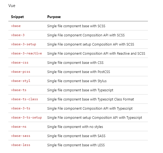Select the vbase-ns snippet entry
Image resolution: width=163 pixels, height=153 pixels.
(19, 127)
